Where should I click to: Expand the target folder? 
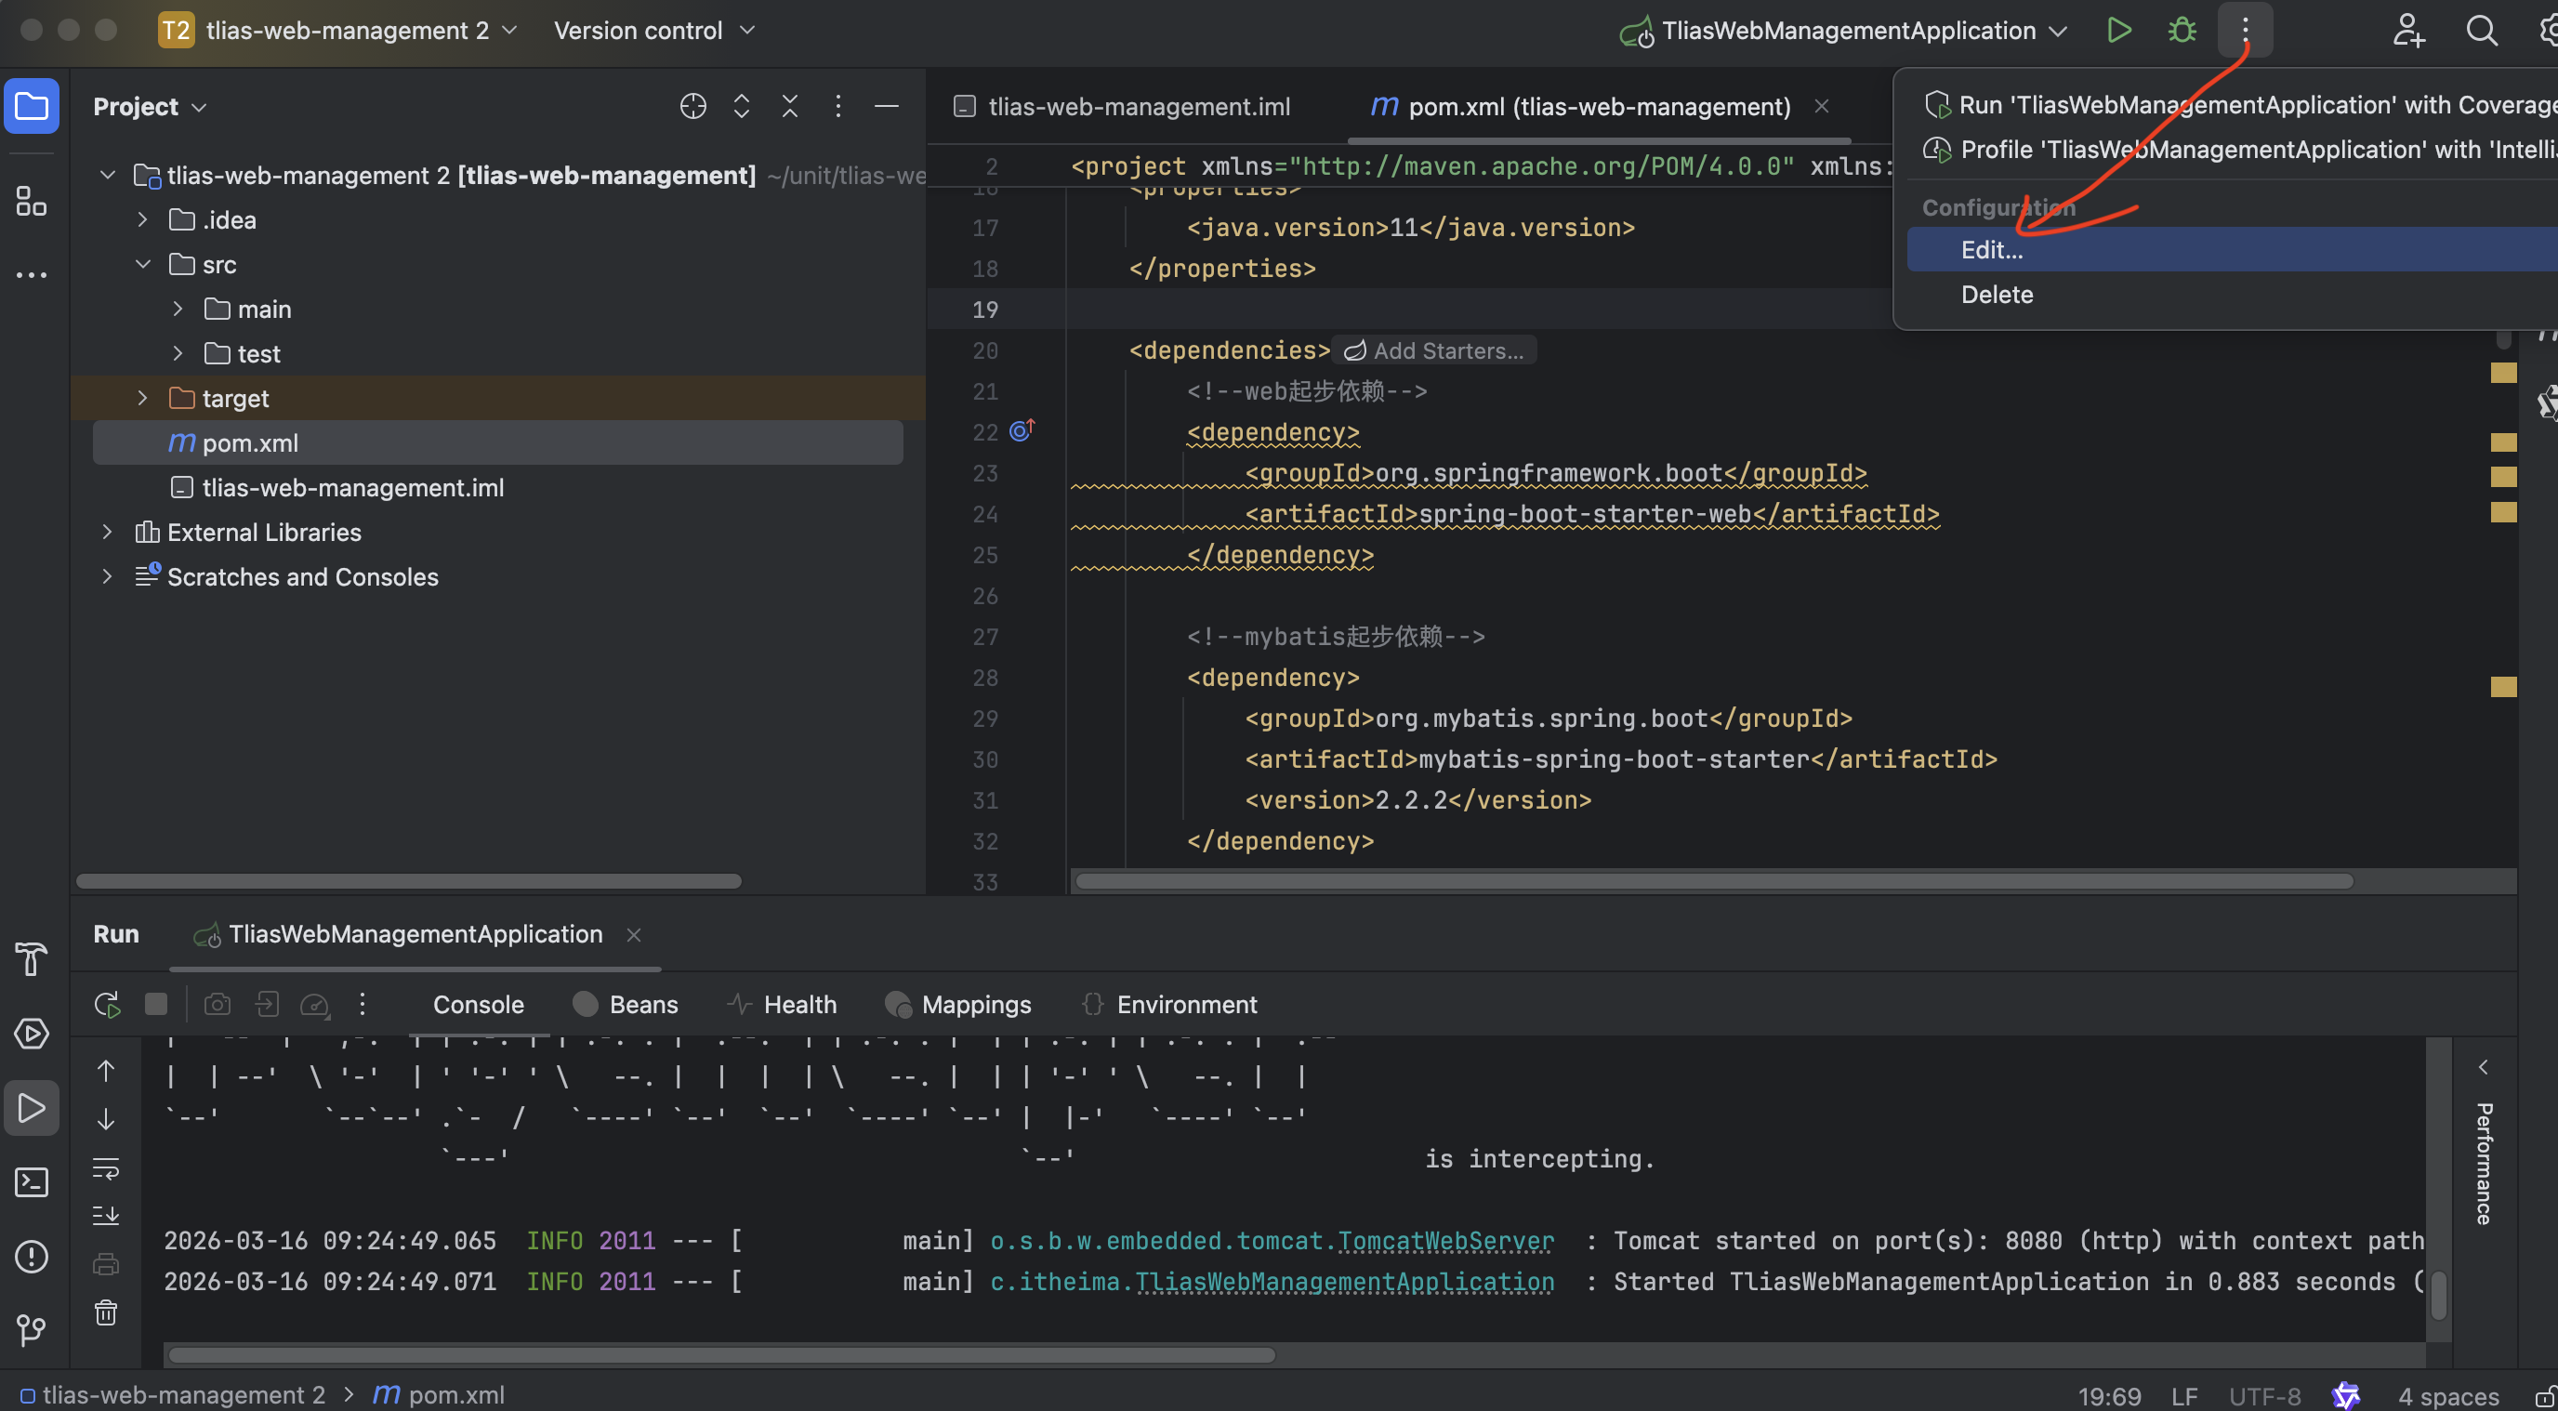click(x=142, y=398)
